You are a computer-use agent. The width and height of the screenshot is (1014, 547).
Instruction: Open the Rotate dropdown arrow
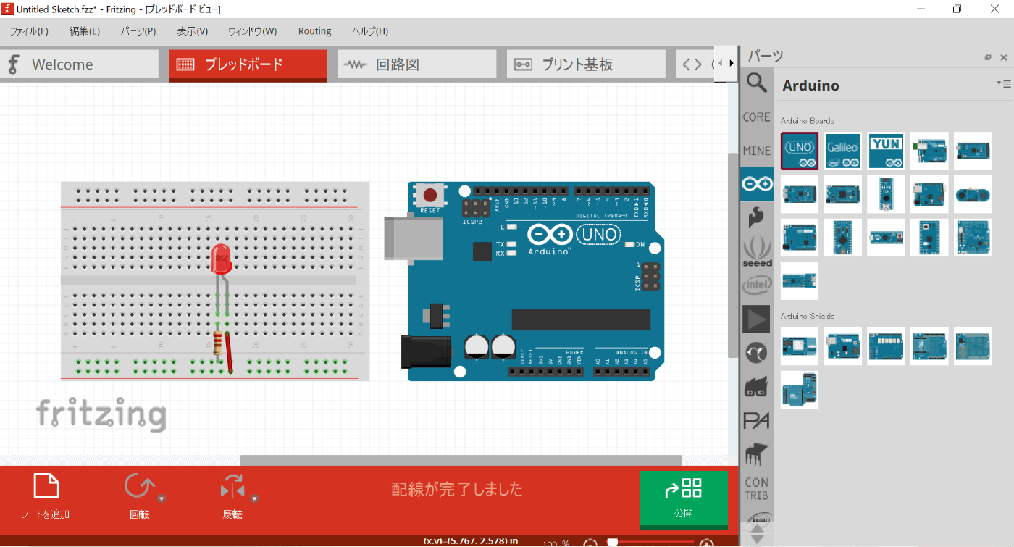click(x=162, y=498)
